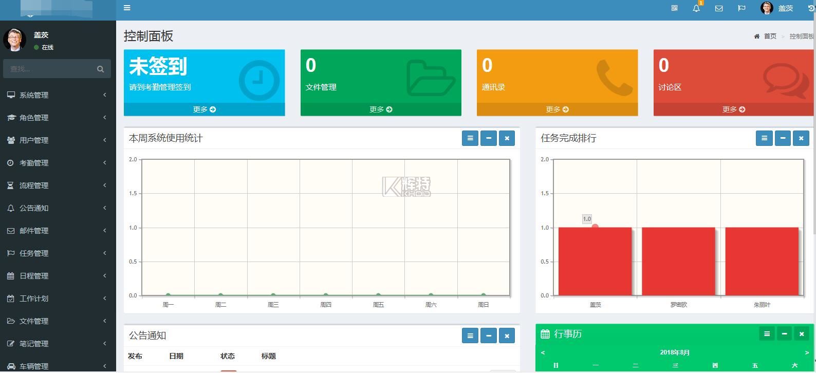Click the search magnifier icon in sidebar
This screenshot has height=373, width=816.
100,69
